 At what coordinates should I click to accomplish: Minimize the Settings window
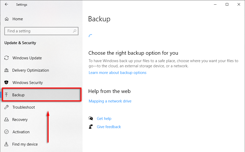coord(215,4)
